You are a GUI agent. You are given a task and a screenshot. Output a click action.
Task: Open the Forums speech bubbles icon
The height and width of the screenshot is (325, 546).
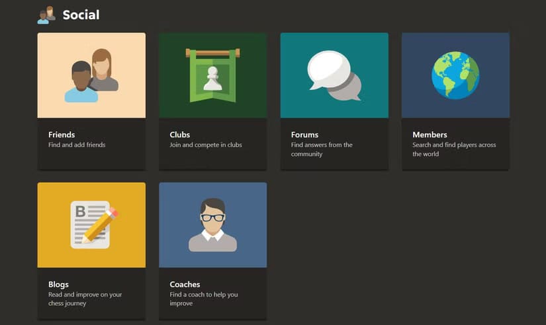click(334, 75)
